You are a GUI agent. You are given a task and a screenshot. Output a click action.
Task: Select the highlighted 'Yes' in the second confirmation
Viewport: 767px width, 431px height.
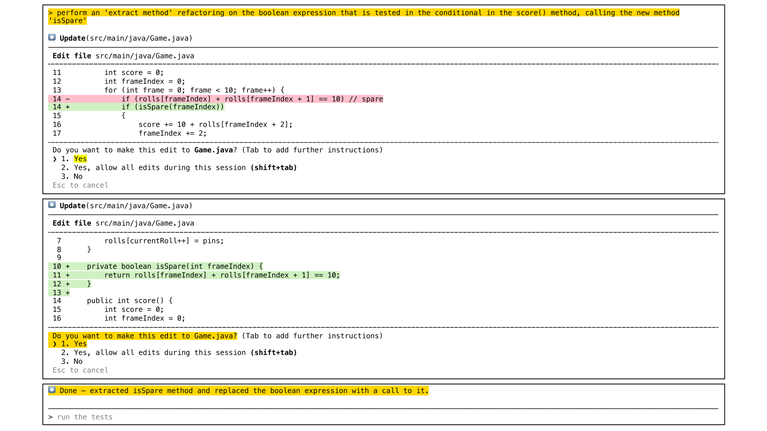pos(80,344)
